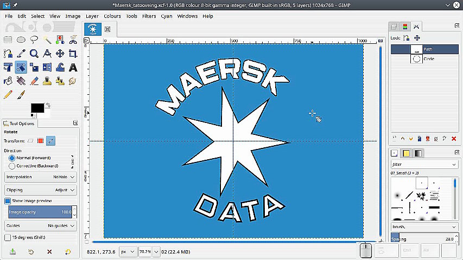Select the Measure compass tool
The image size is (463, 260).
(x=47, y=54)
